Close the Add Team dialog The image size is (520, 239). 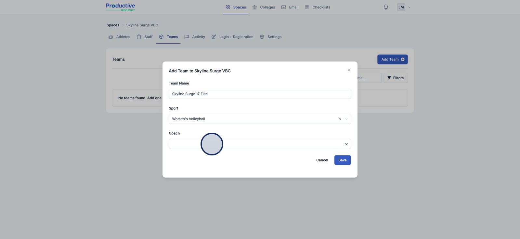(349, 70)
